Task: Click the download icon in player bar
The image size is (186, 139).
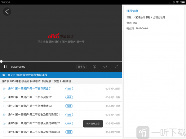Action: 94,66
